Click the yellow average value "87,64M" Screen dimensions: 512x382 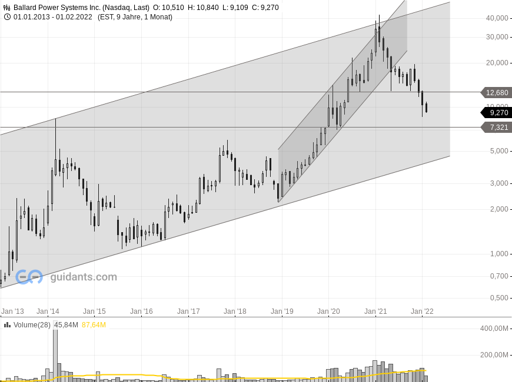pyautogui.click(x=94, y=325)
